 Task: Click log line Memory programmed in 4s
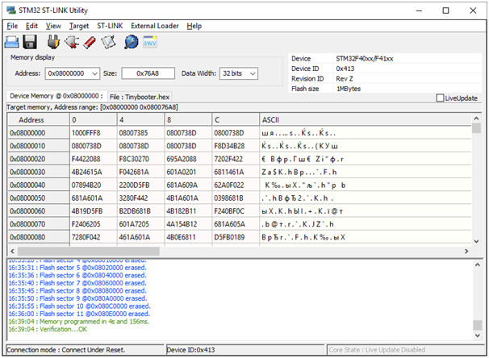tap(79, 322)
